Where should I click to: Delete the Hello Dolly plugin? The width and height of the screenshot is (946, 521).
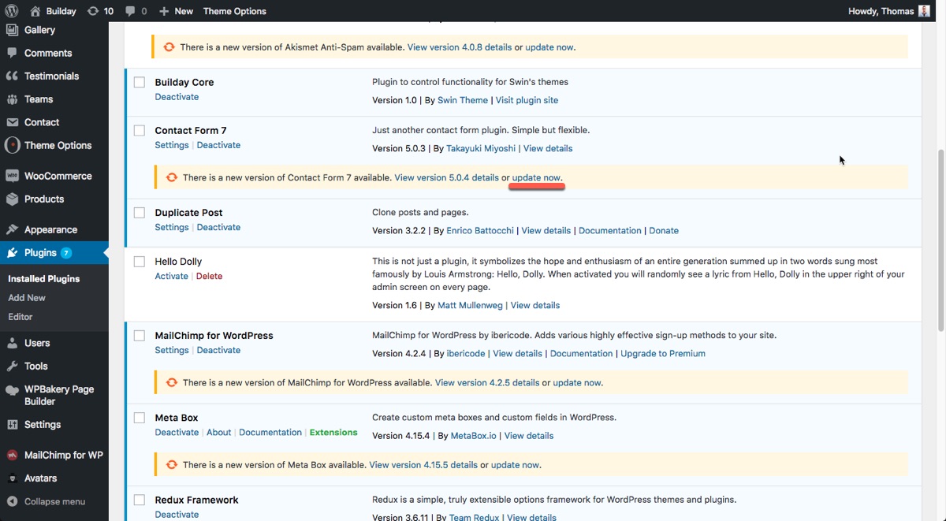[x=209, y=276]
